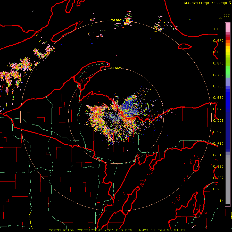The height and width of the screenshot is (232, 232).
Task: Click the 0.413 legend value
Action: pyautogui.click(x=218, y=155)
